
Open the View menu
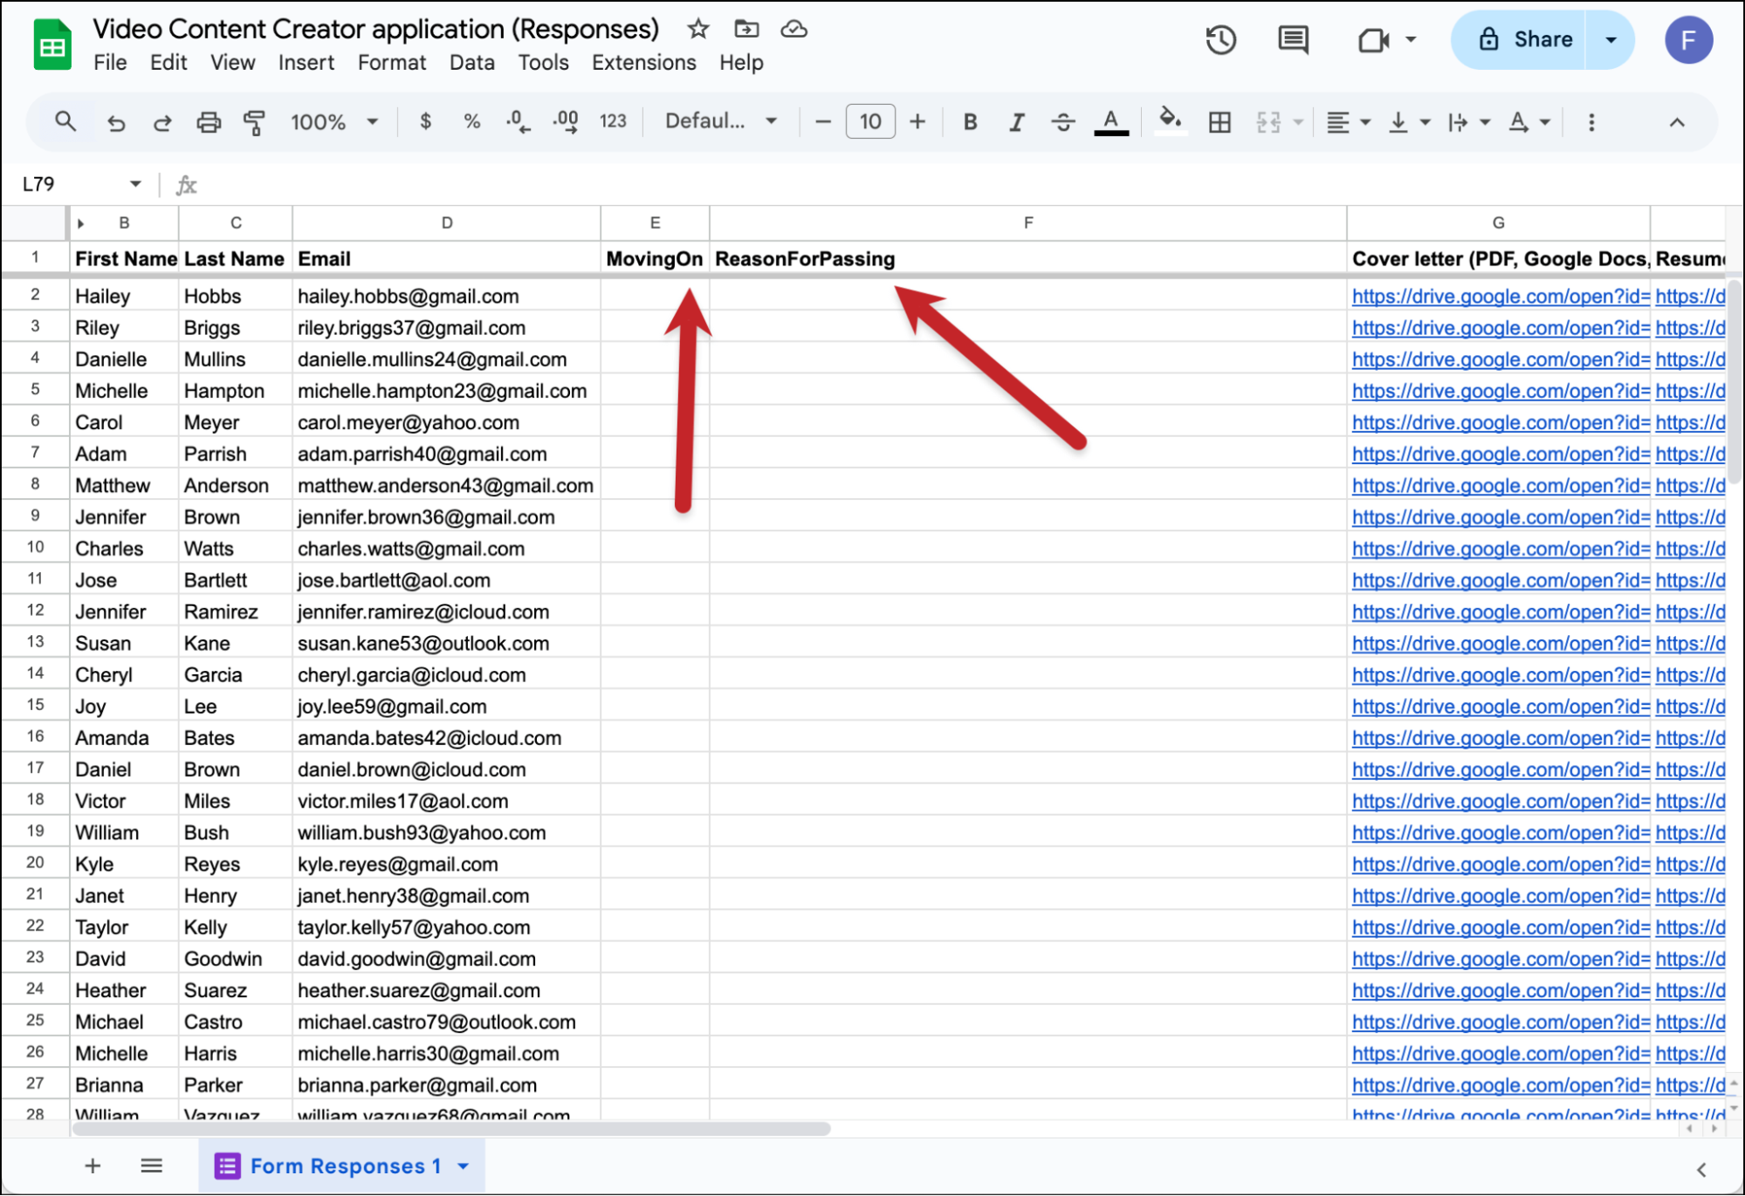(x=232, y=63)
